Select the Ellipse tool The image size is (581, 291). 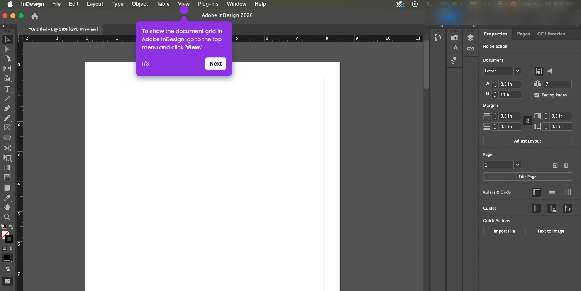pos(7,137)
